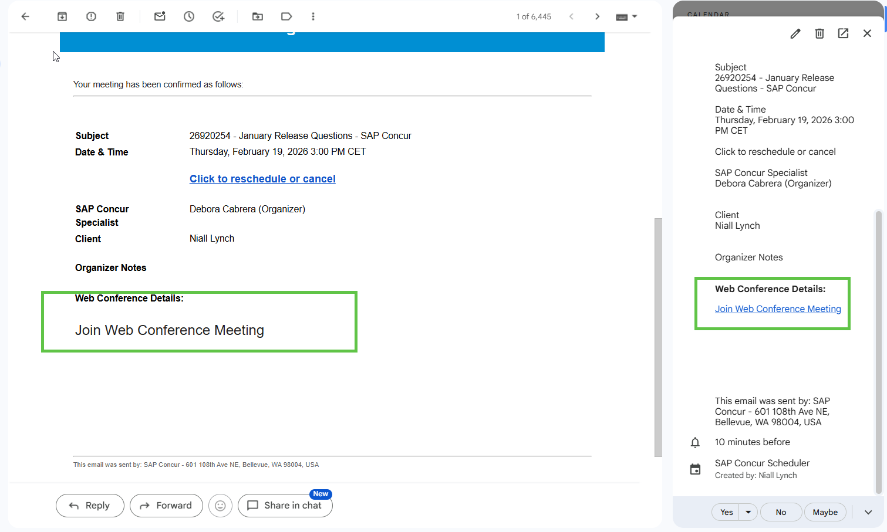
Task: Forward this email
Action: click(166, 506)
